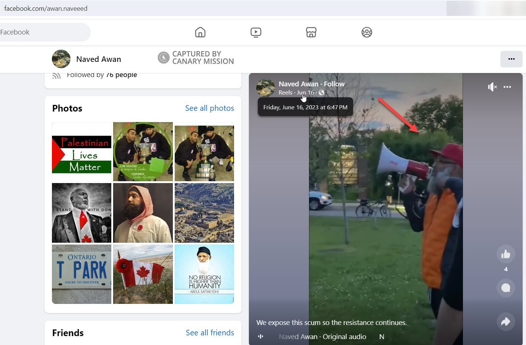This screenshot has height=345, width=526.
Task: Open the Canadian flag with poppy photo
Action: coord(143,274)
